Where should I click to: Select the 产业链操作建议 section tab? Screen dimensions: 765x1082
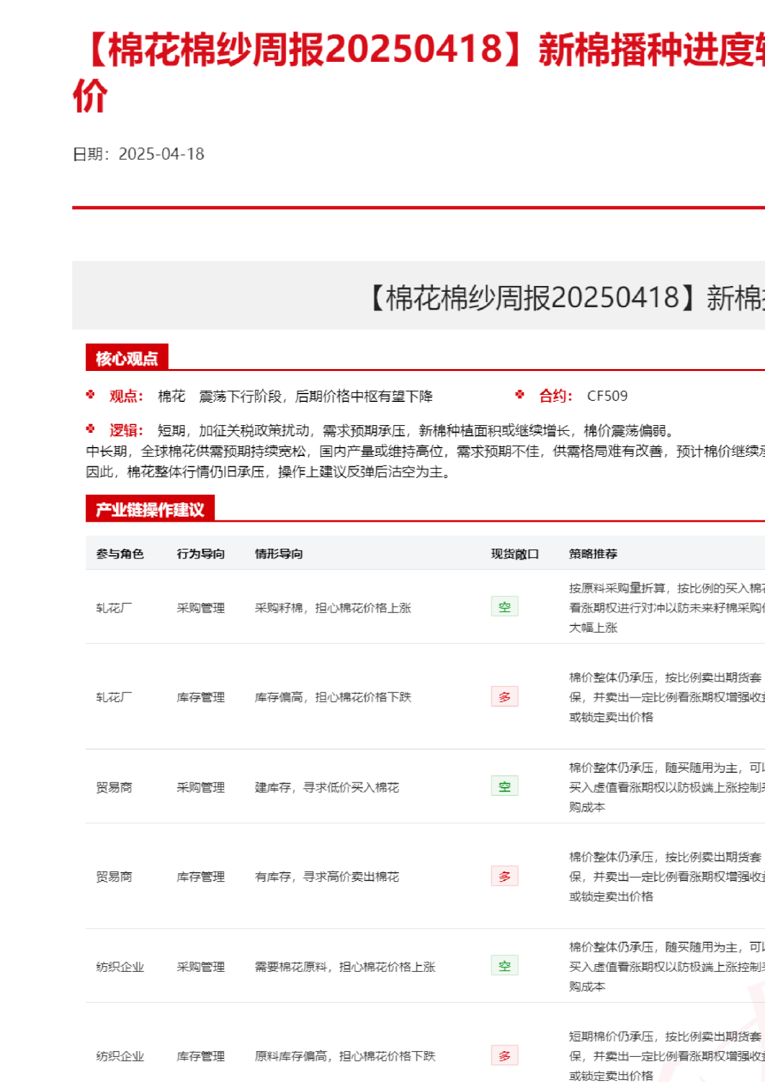click(x=150, y=509)
